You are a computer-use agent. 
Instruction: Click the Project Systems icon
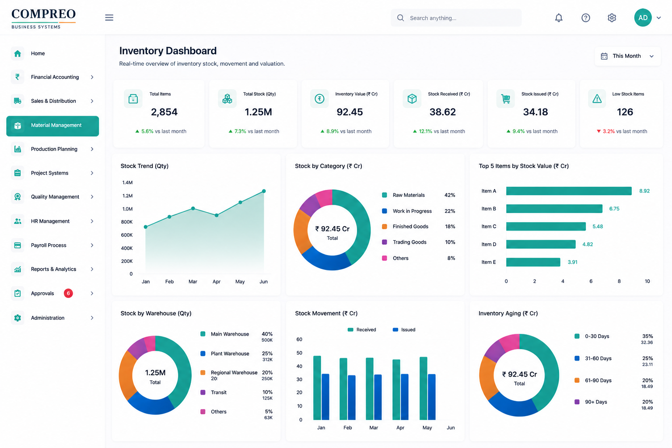click(17, 173)
